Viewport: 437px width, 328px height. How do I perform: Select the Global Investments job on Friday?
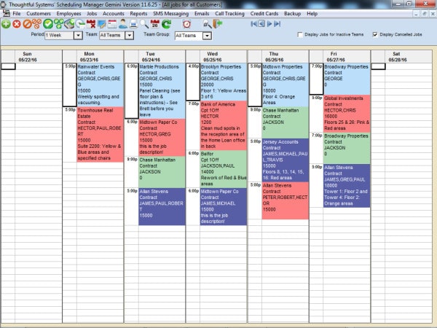(x=347, y=114)
